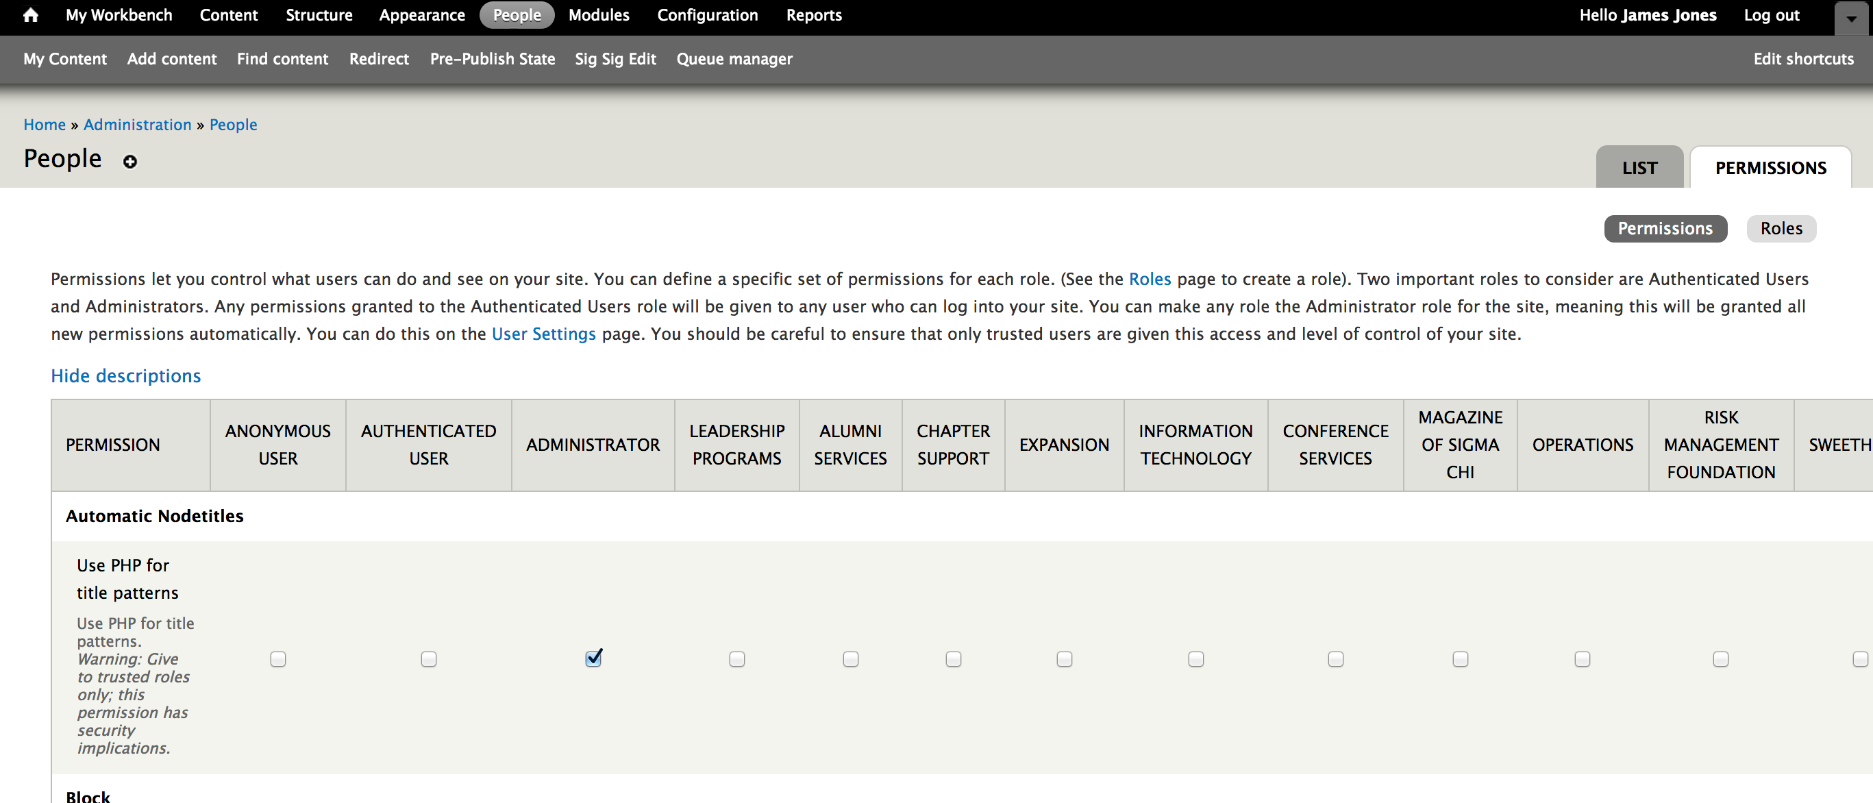Follow the Home breadcrumb link

coord(45,125)
